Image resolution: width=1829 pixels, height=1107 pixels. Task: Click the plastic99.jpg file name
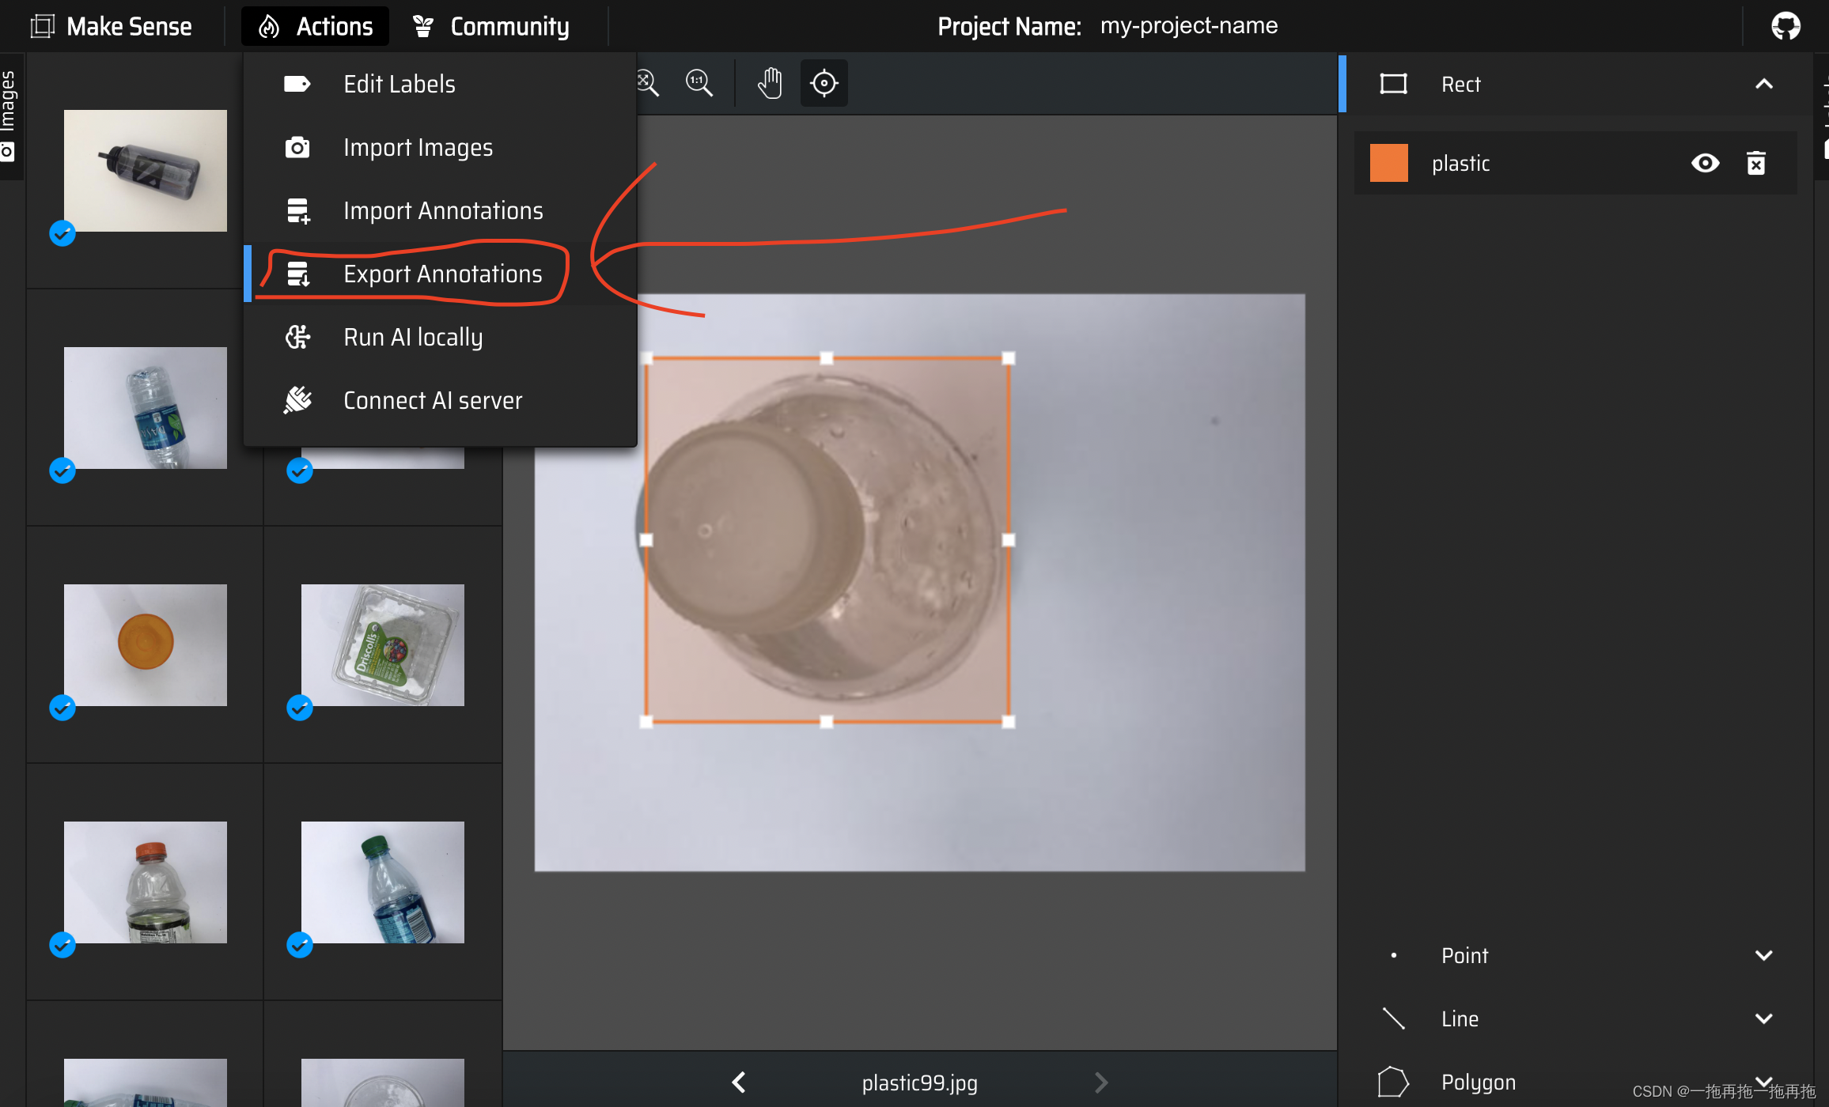919,1082
